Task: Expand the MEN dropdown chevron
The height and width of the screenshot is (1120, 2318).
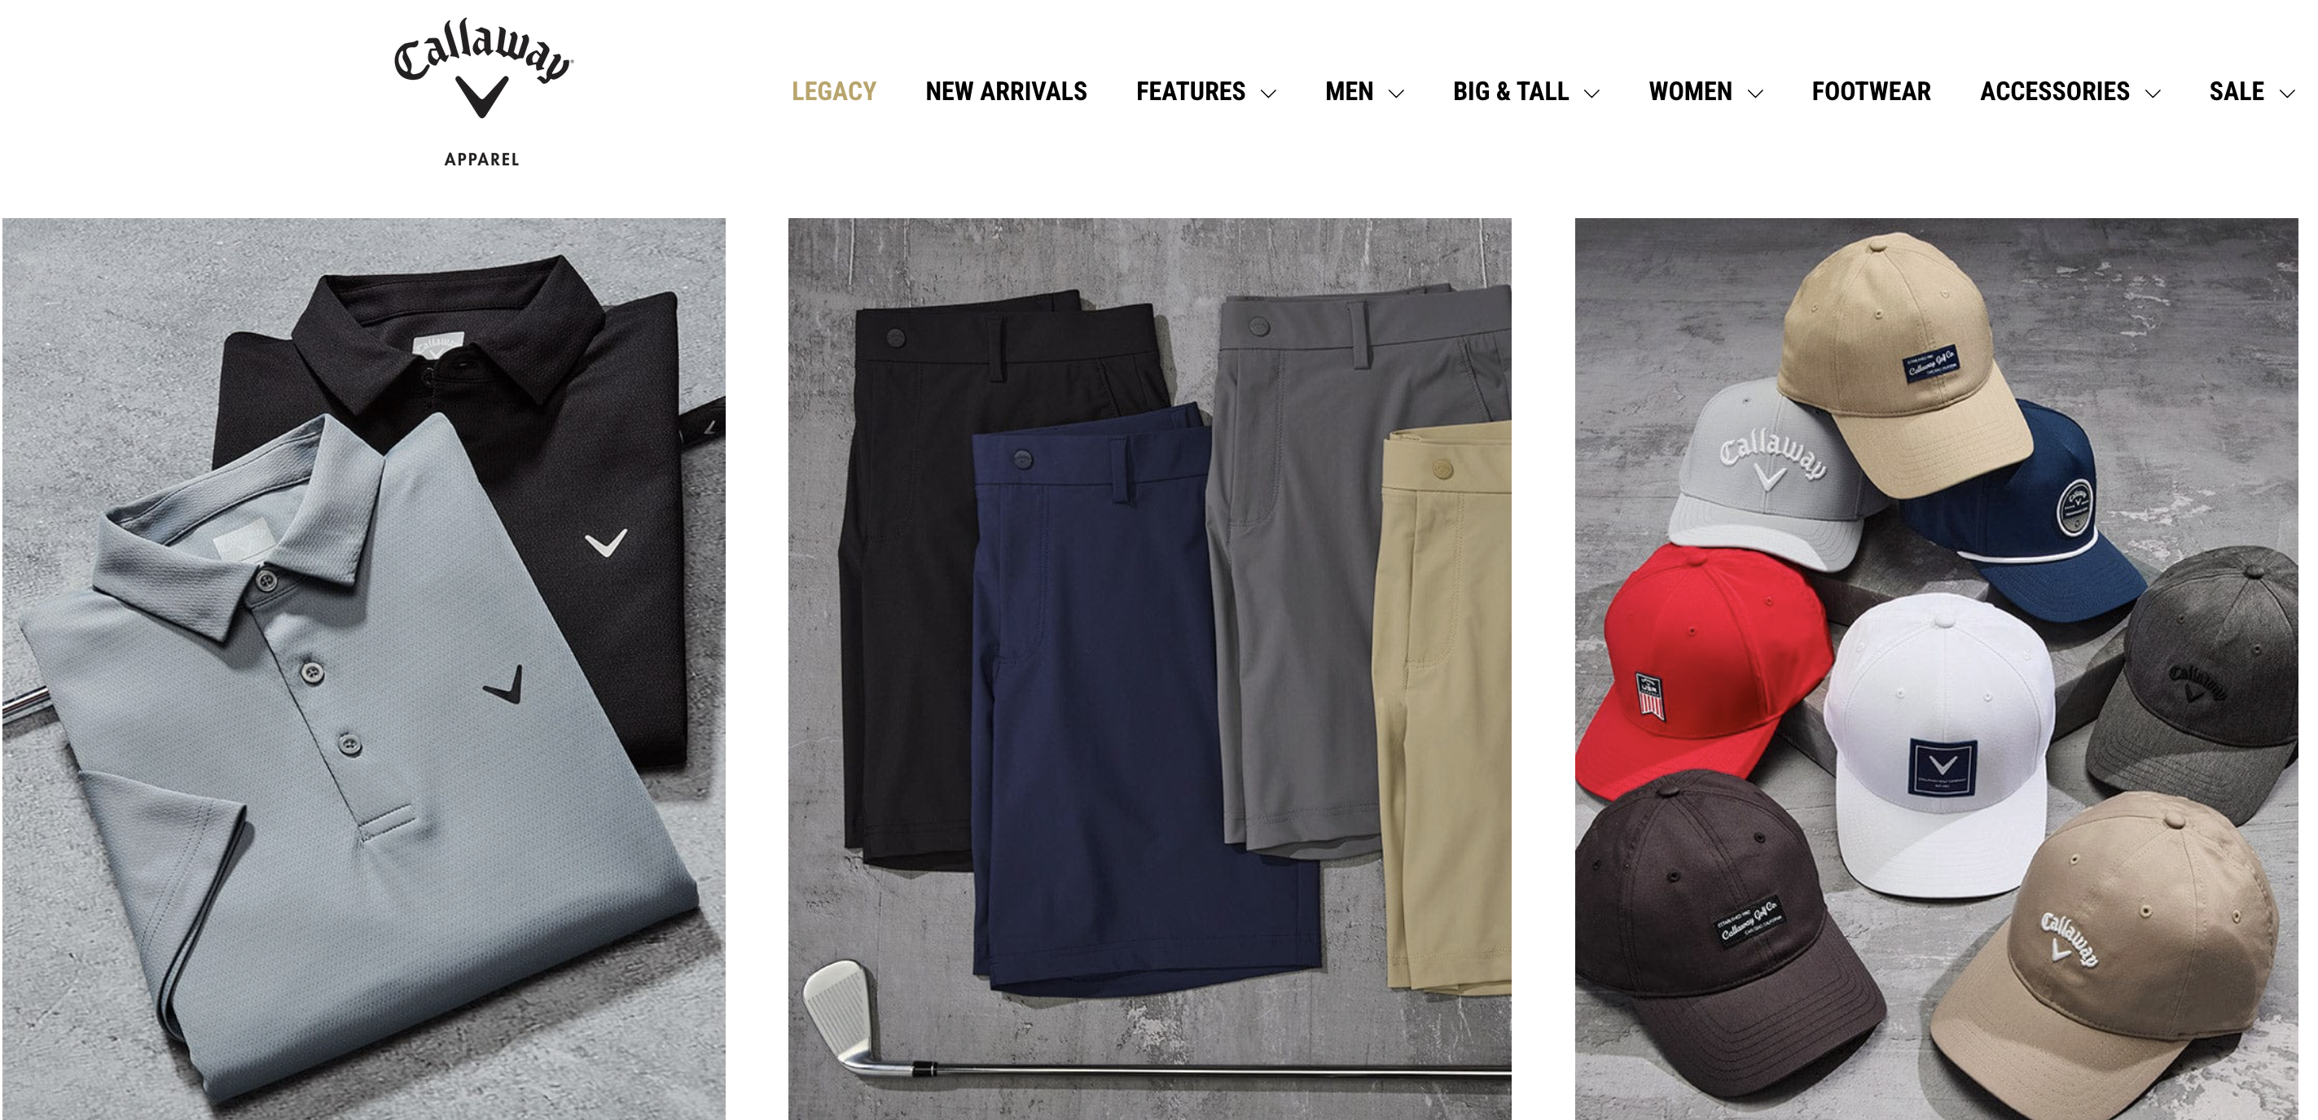Action: point(1397,94)
